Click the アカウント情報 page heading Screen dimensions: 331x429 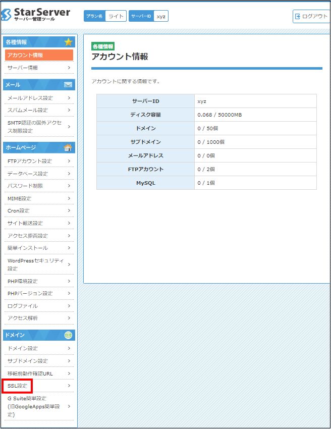coord(120,57)
